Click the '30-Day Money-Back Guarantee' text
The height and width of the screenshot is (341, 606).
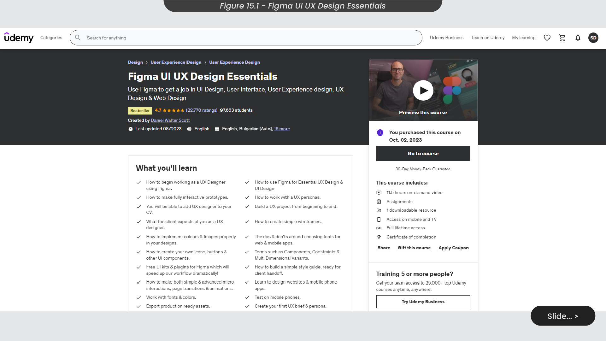pos(423,169)
